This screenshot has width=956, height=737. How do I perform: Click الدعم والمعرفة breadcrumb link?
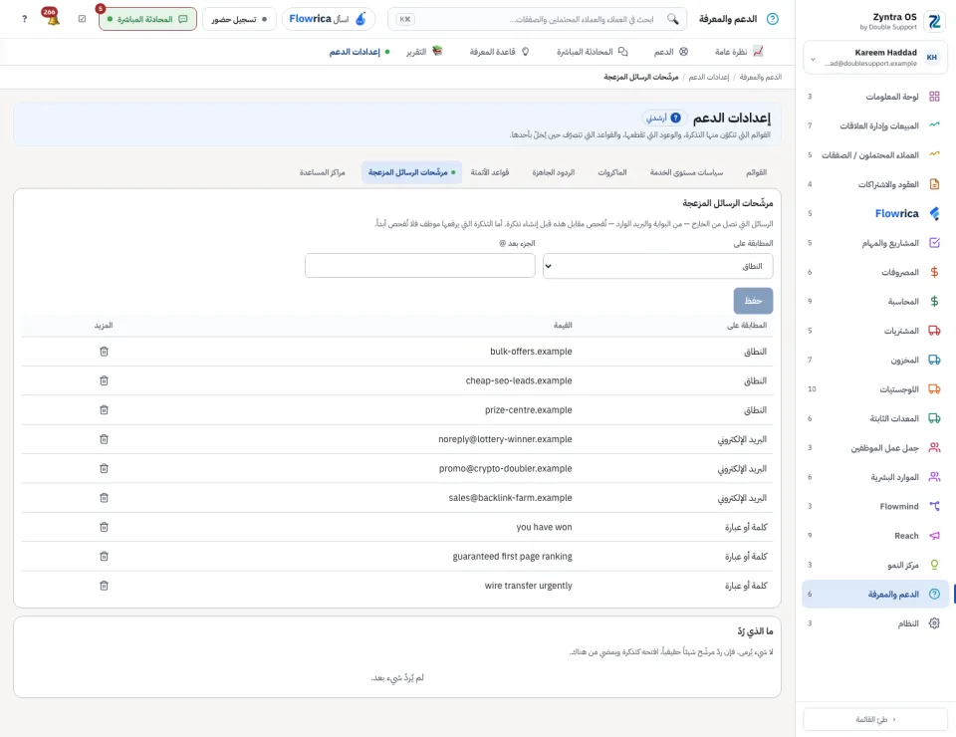click(760, 77)
